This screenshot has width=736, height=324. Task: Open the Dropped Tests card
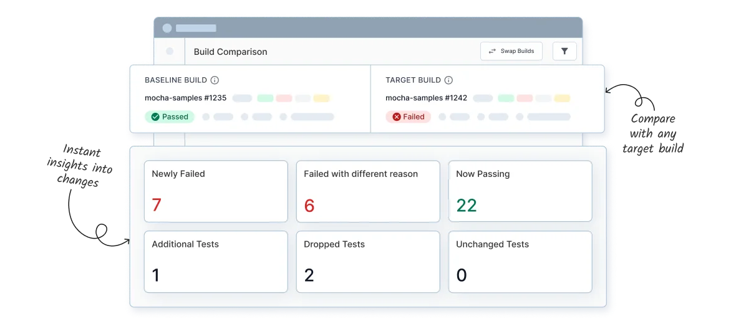[x=368, y=262]
